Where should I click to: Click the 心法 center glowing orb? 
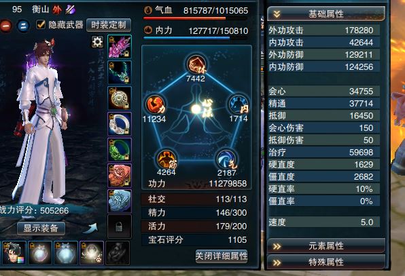point(196,109)
